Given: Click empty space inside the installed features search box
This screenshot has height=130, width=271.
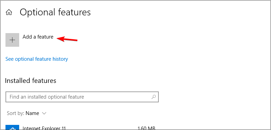Looking at the screenshot, I should (117, 97).
